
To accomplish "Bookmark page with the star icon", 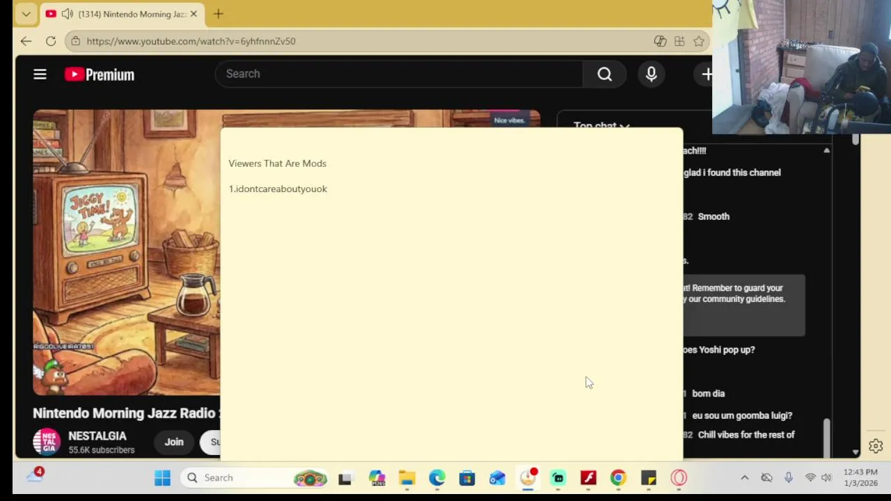I will tap(699, 41).
